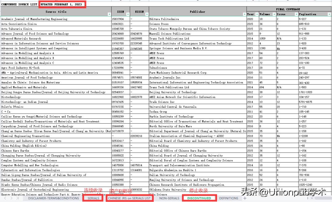
Task: Select 'Computer Modelling and New Technologies' cell
Action: click(56, 165)
